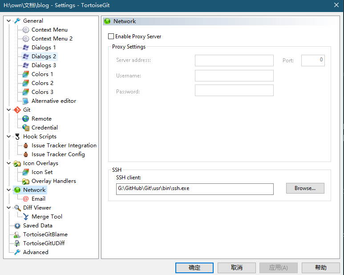This screenshot has width=344, height=275.
Task: Click the Network header globe icon
Action: [107, 21]
